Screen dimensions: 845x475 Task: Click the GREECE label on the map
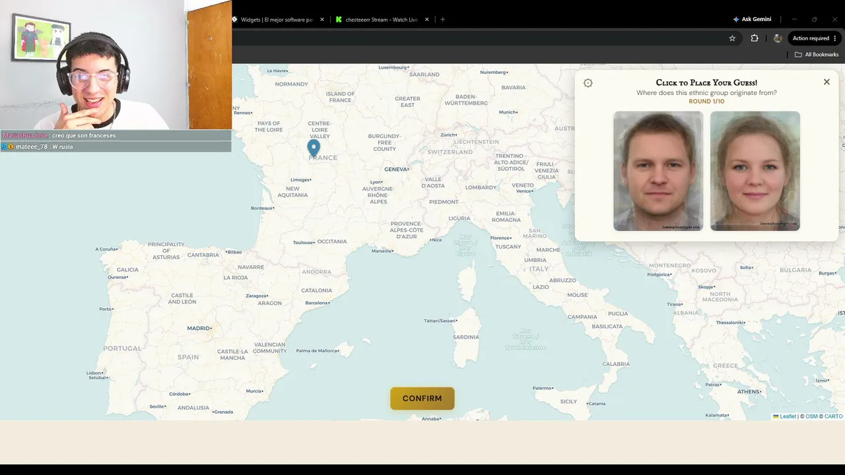click(726, 365)
